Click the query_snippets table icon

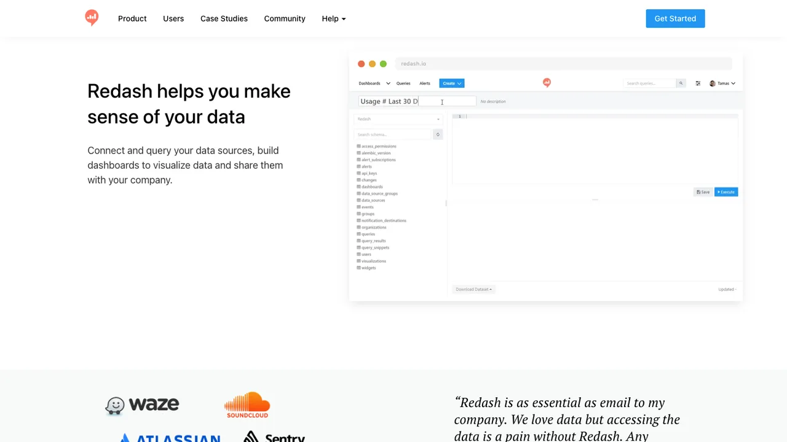[359, 247]
